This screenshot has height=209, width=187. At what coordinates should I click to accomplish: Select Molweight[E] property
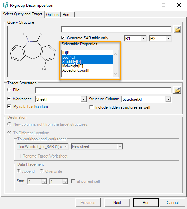tap(87, 66)
